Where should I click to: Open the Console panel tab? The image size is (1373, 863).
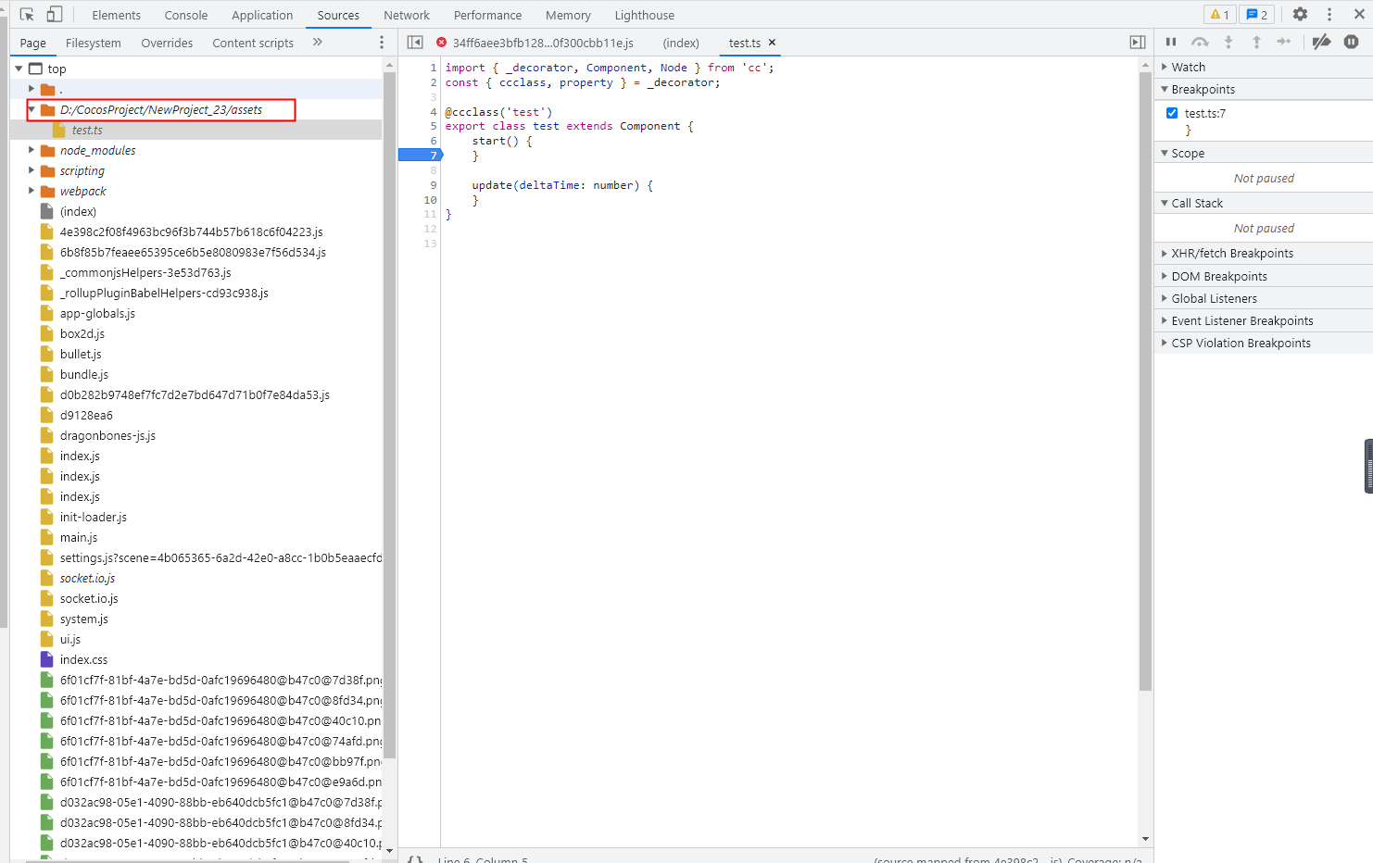(186, 15)
